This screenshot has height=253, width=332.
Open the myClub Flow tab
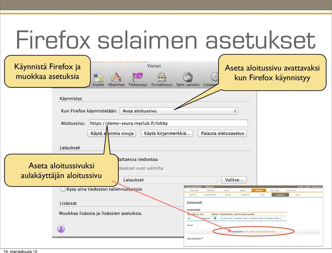291,190
